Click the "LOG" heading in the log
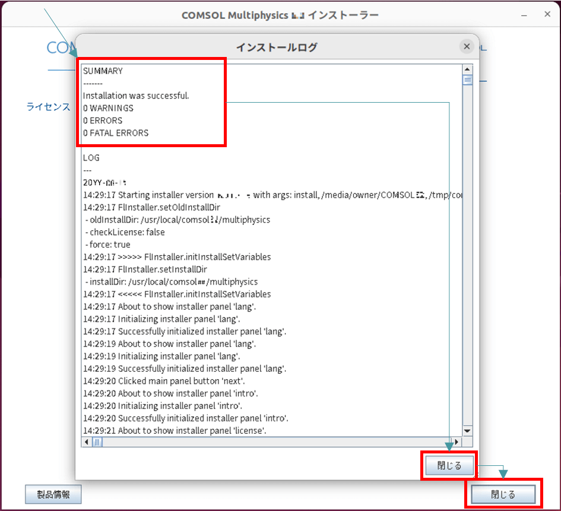 91,158
